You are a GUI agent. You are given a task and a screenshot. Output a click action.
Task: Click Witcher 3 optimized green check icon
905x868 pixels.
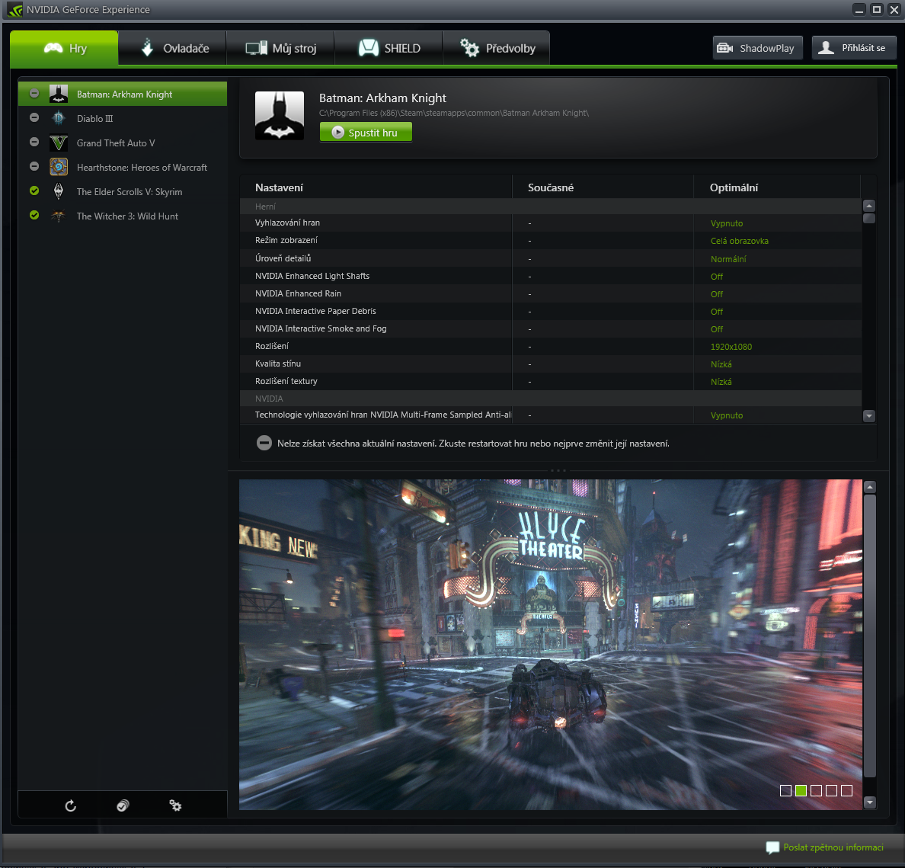(x=34, y=215)
